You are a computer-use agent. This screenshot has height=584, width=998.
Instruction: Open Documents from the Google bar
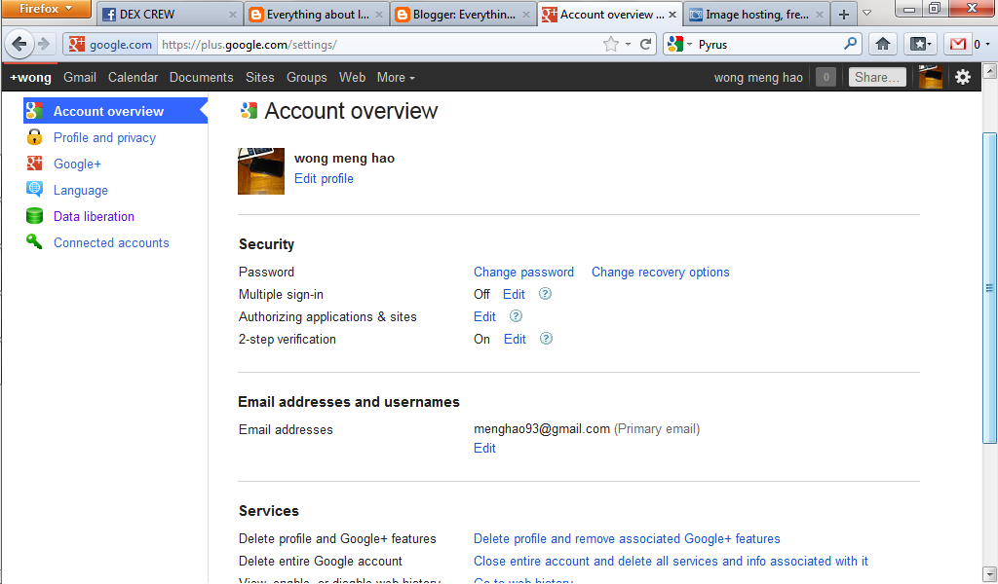tap(201, 77)
